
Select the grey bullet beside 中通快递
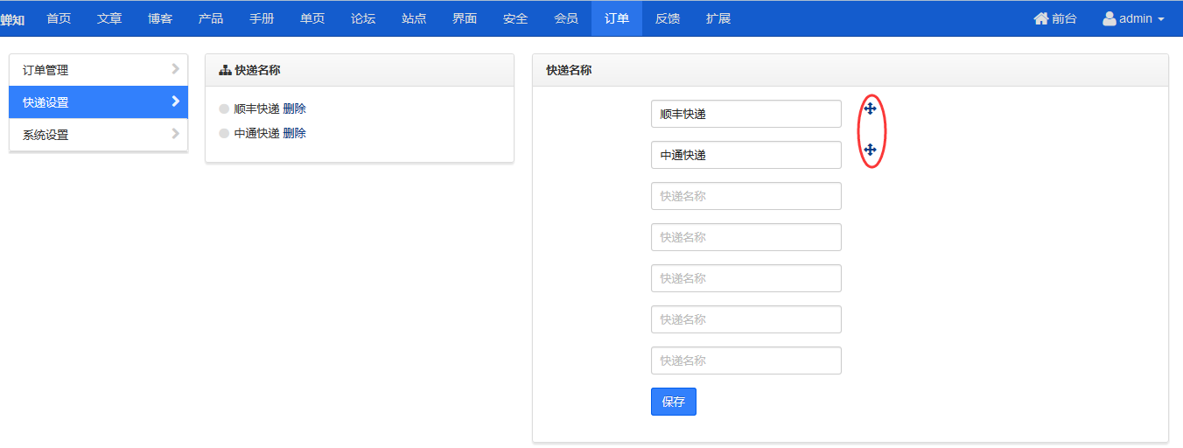pyautogui.click(x=224, y=134)
